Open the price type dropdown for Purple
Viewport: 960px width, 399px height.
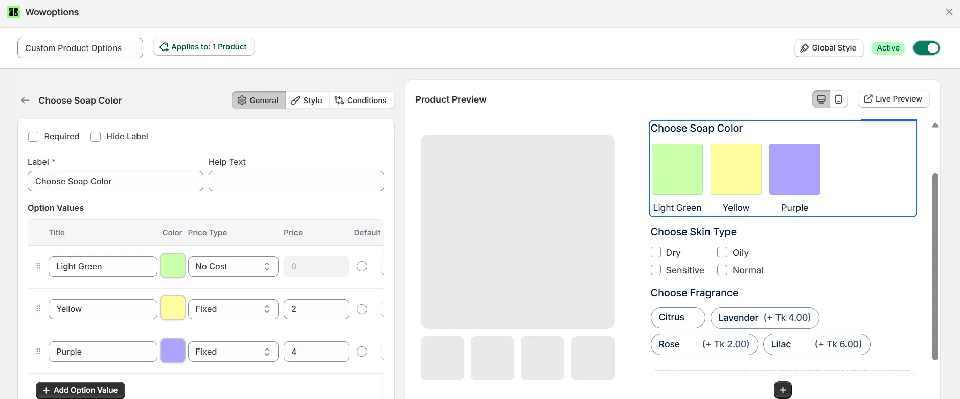tap(233, 351)
